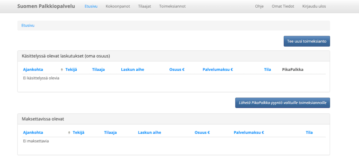Image resolution: width=359 pixels, height=160 pixels.
Task: Sort the Käsittelyssä table by Palvelumaksu €
Action: coord(218,70)
